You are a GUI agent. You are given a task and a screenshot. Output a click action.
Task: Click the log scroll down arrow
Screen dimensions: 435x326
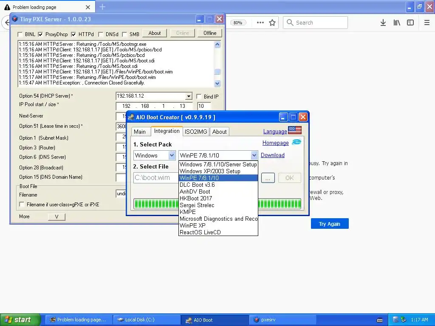click(217, 83)
